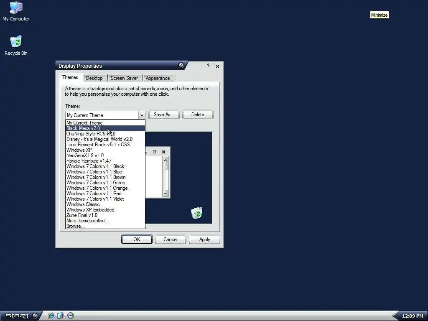Select the Windows Classic theme
Viewport: 428px width, 321px height.
point(105,204)
